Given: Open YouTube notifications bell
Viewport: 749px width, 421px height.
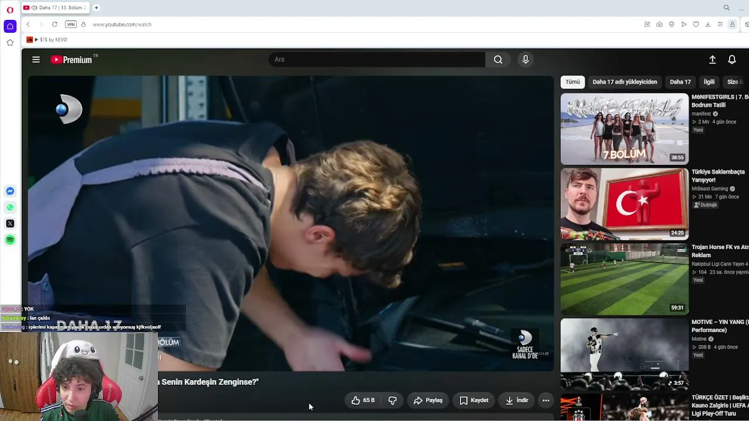Looking at the screenshot, I should 731,60.
